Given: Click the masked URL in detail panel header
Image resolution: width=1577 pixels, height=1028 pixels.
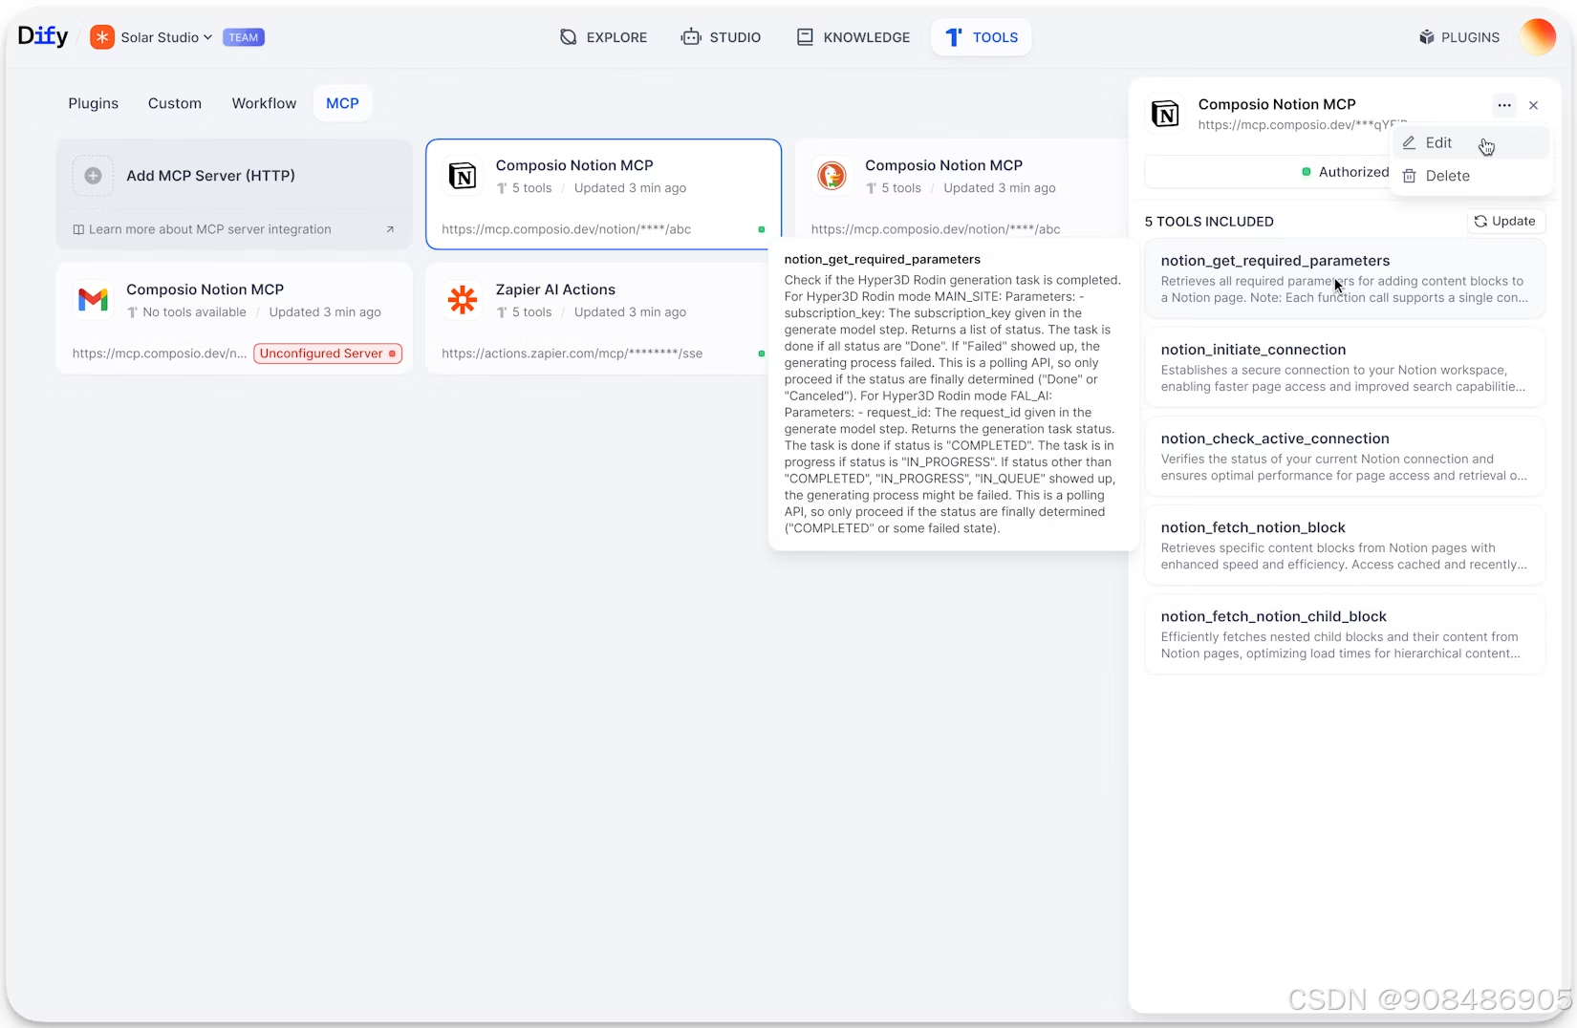Looking at the screenshot, I should click(x=1302, y=125).
